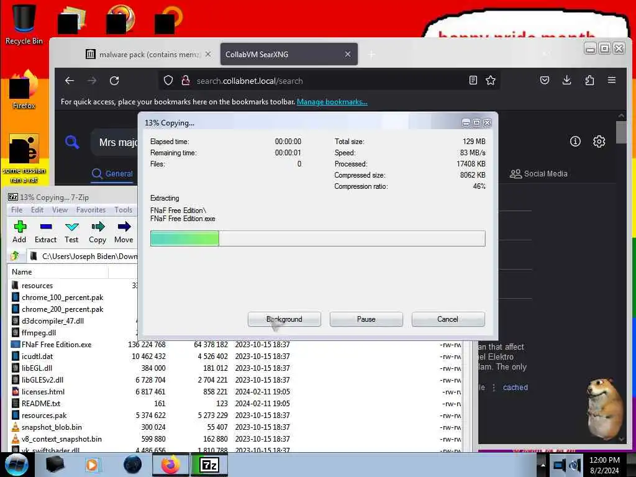Toggle Firefox reader view icon
Screen dimensions: 636x477
tap(473, 80)
